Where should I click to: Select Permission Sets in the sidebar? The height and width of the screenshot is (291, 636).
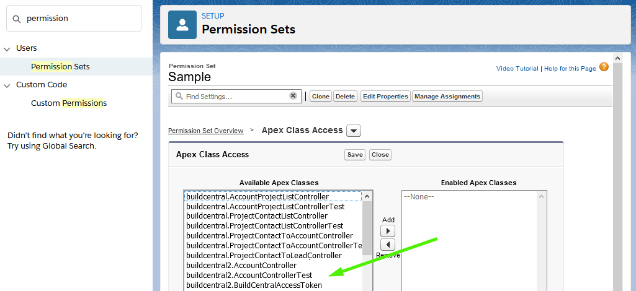(60, 66)
